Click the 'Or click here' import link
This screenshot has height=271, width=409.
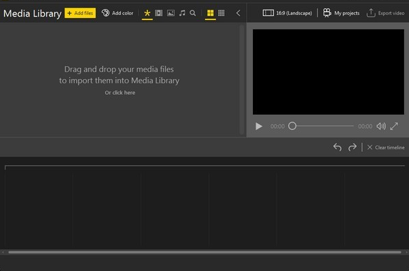pyautogui.click(x=120, y=93)
